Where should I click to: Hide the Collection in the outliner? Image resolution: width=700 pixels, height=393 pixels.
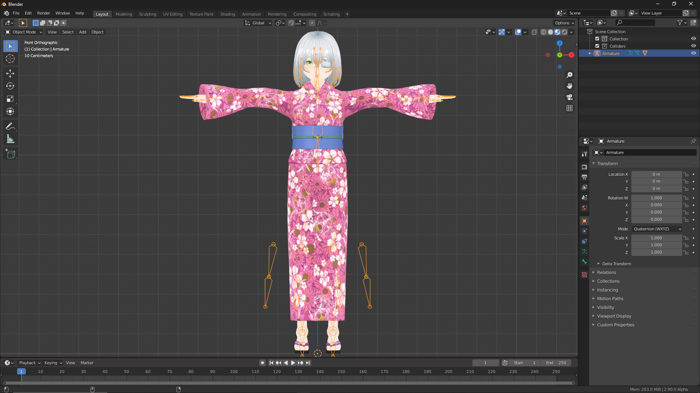pos(693,39)
